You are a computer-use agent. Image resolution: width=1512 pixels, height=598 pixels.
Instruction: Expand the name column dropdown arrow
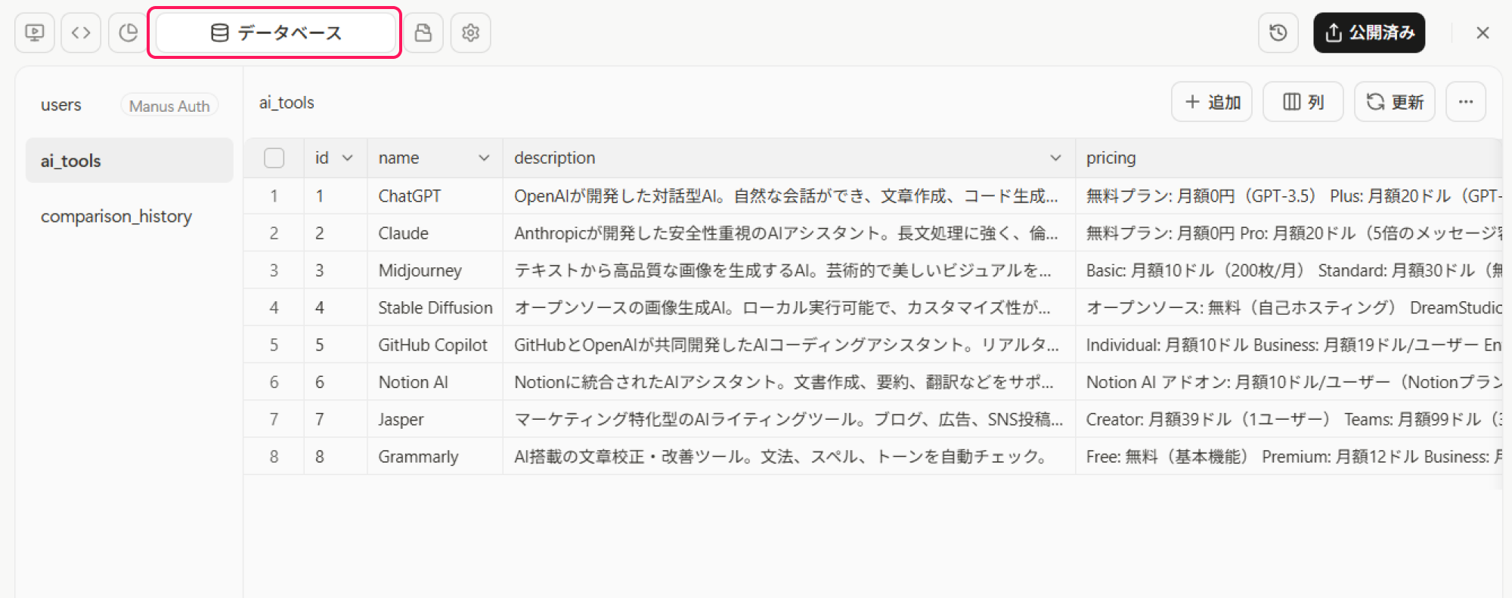tap(484, 158)
